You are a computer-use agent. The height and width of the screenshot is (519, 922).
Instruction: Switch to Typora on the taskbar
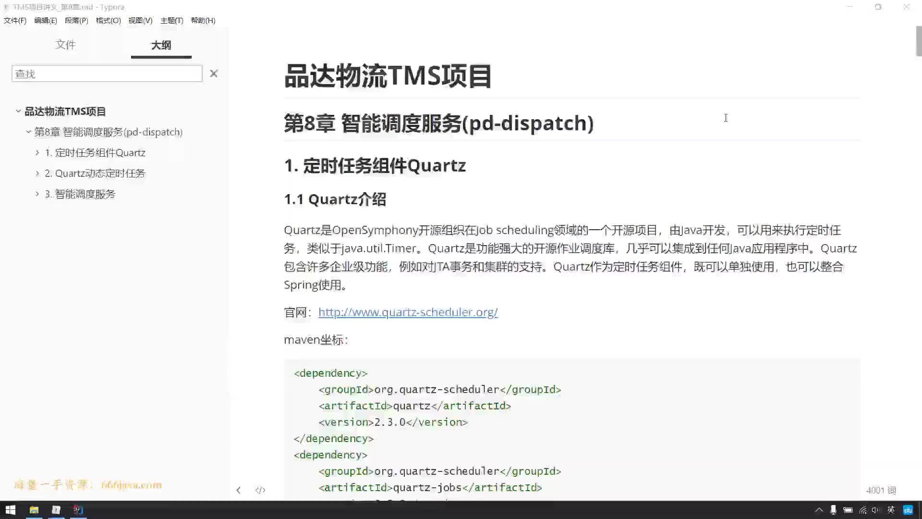[56, 510]
